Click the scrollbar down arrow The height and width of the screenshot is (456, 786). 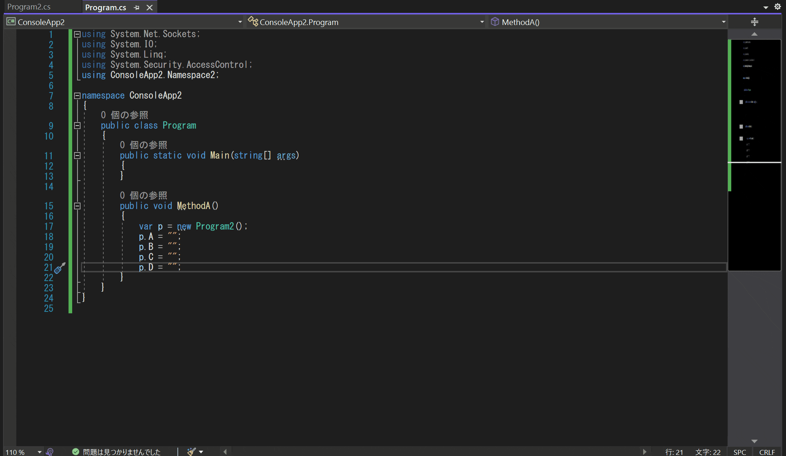(754, 441)
